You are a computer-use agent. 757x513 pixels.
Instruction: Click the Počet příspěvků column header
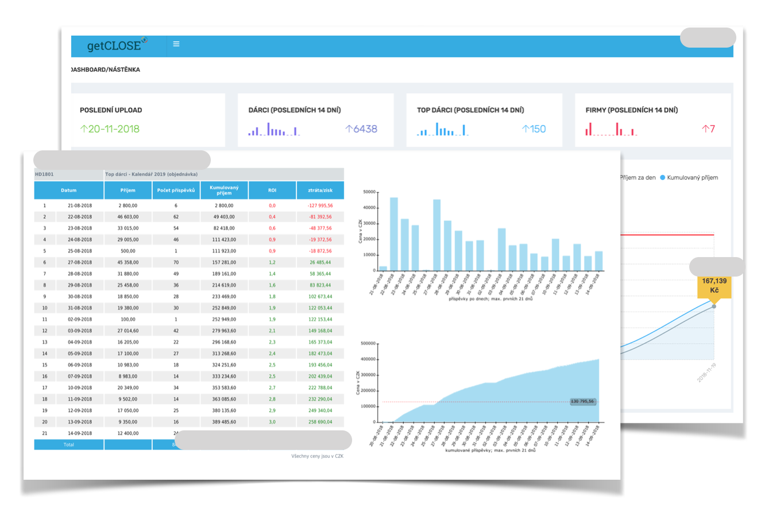pos(176,191)
